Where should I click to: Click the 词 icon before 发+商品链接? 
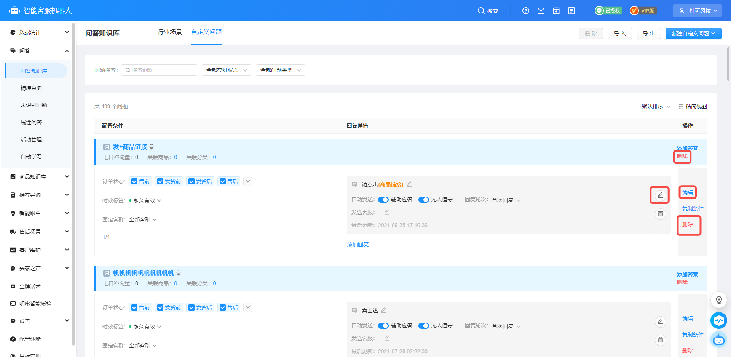tap(107, 147)
